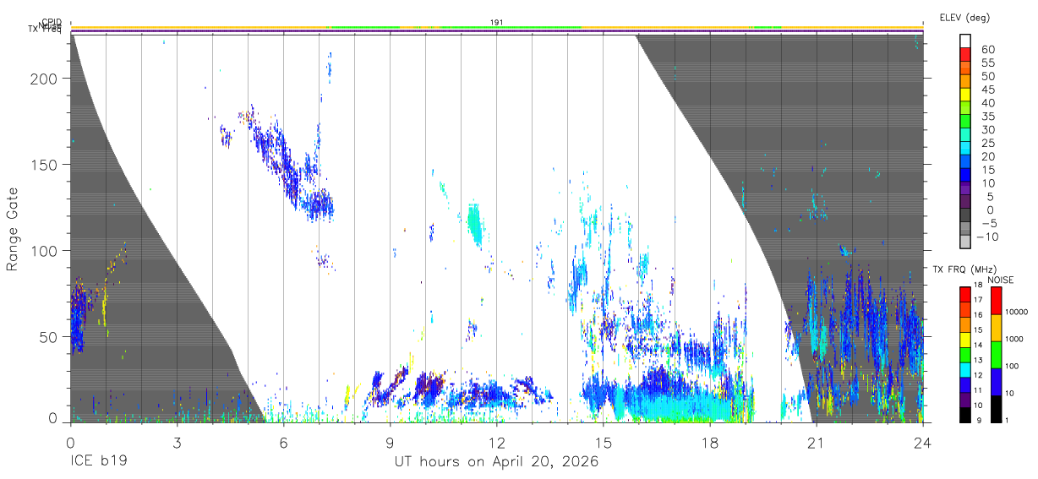The height and width of the screenshot is (479, 1038).
Task: Click the 'CPID' row label at top left
Action: (x=52, y=23)
